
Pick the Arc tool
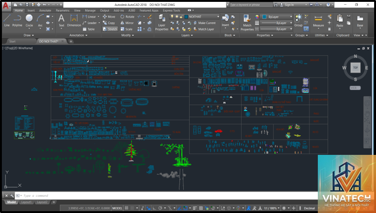tap(40, 20)
